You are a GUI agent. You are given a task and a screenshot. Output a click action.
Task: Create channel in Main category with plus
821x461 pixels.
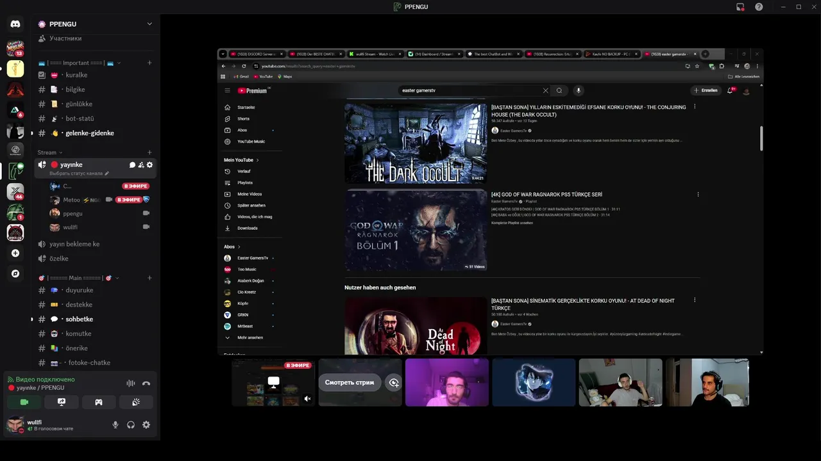[x=149, y=278]
